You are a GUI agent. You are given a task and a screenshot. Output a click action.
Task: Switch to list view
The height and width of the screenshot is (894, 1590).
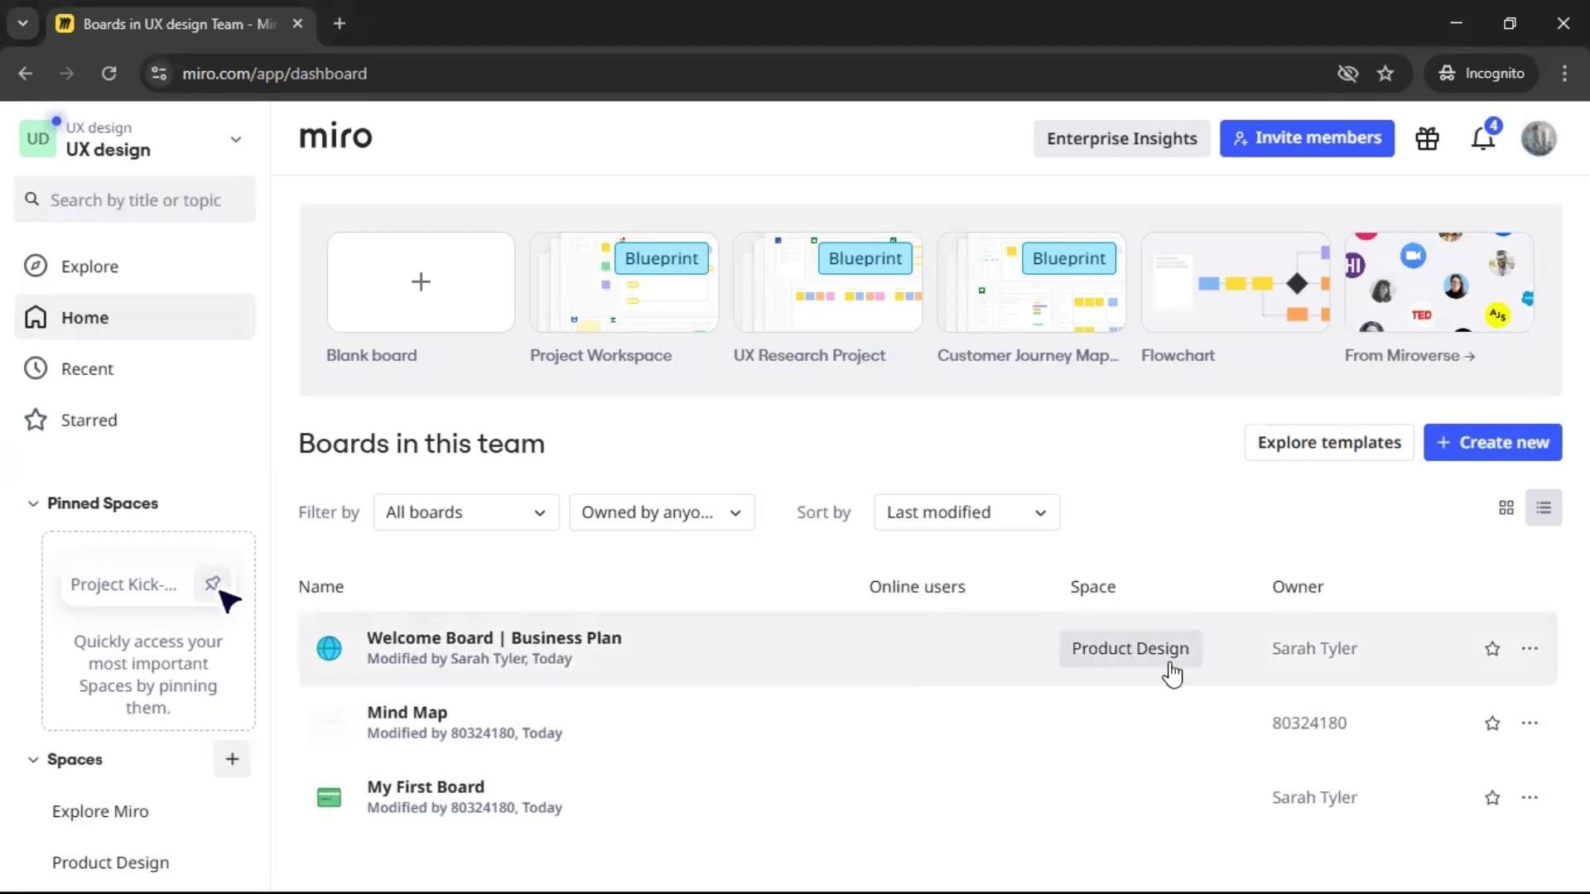(1544, 508)
